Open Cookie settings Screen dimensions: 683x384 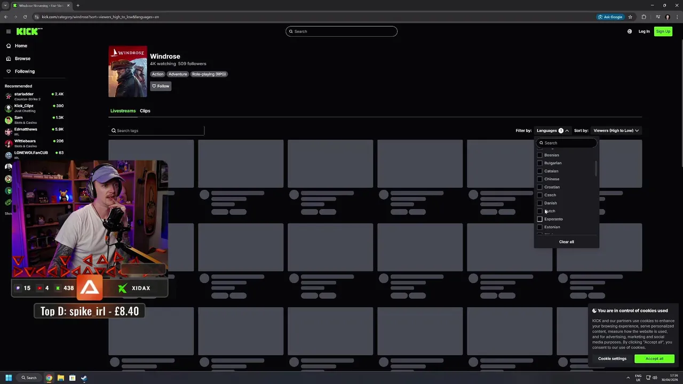point(612,359)
